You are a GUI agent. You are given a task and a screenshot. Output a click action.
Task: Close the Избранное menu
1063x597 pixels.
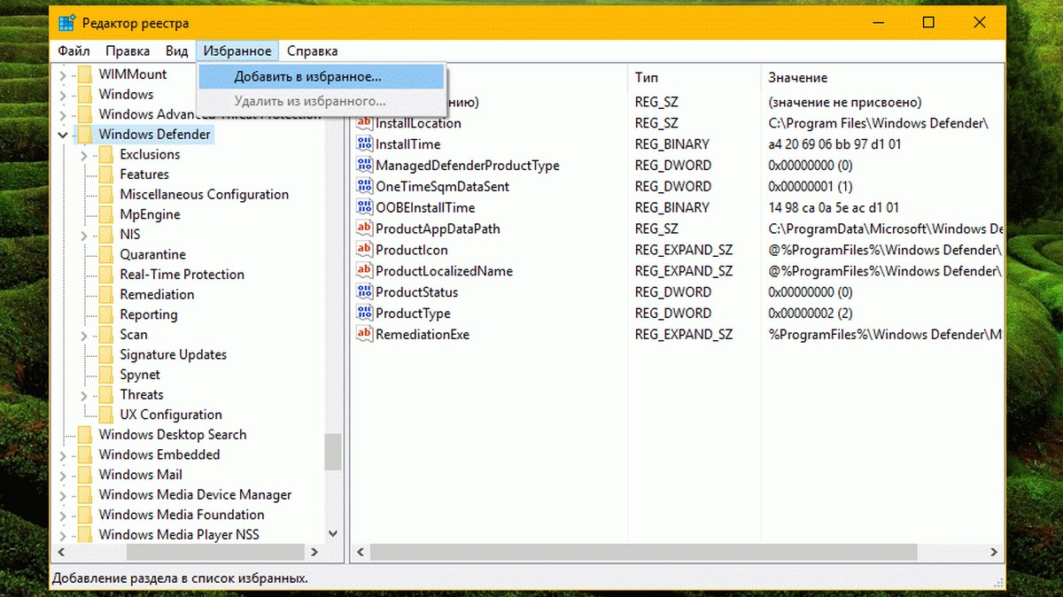(x=237, y=51)
